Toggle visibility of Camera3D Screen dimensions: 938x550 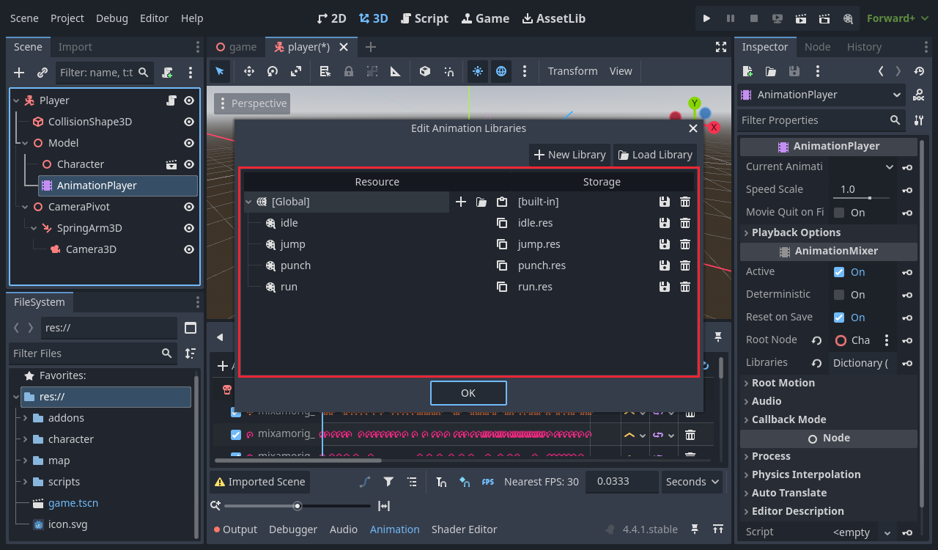coord(189,249)
